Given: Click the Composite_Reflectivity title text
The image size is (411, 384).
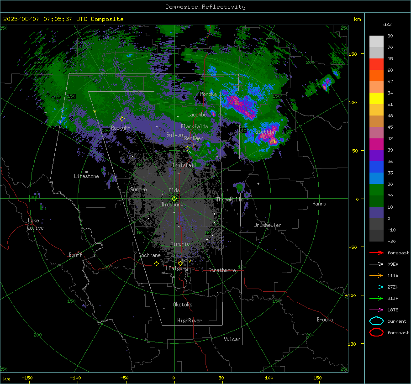Looking at the screenshot, I should coord(205,7).
